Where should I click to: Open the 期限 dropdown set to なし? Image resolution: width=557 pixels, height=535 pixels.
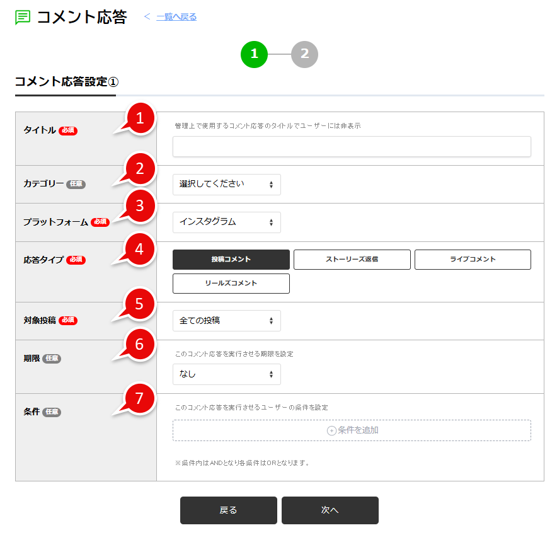[x=226, y=374]
